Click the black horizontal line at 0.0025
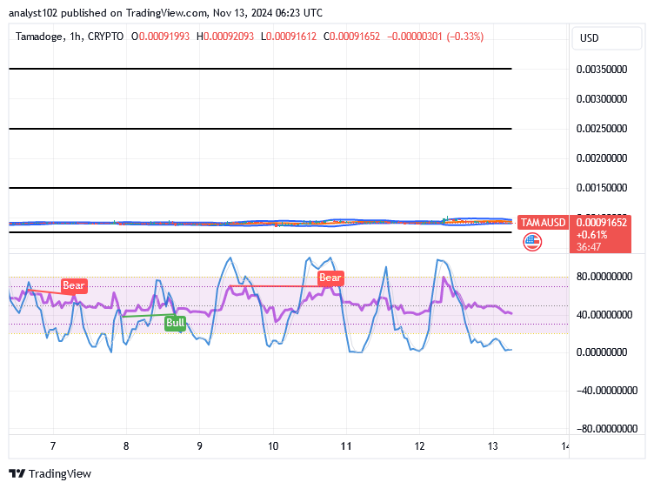654x489 pixels. 260,129
